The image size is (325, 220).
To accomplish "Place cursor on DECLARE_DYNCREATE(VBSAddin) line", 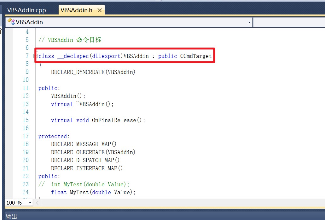I will click(93, 72).
